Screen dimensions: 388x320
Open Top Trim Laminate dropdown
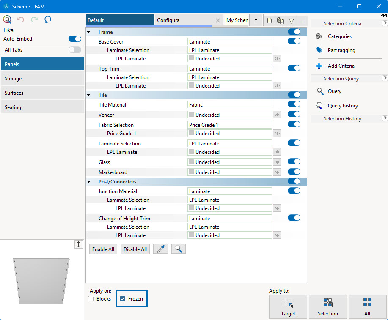point(230,69)
